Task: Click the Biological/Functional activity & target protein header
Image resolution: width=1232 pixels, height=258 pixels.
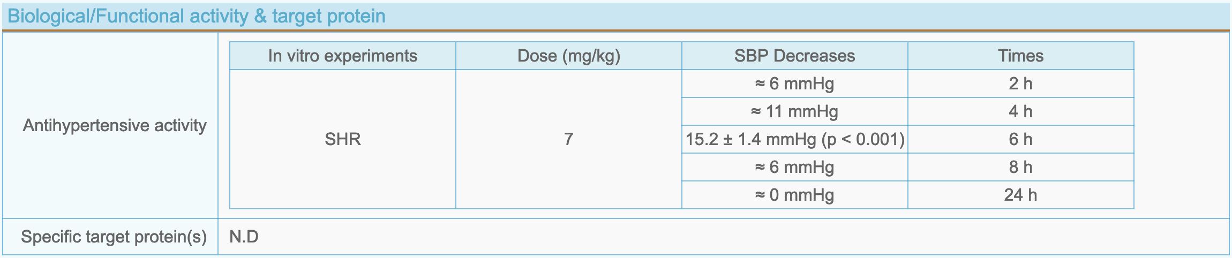Action: [x=197, y=16]
